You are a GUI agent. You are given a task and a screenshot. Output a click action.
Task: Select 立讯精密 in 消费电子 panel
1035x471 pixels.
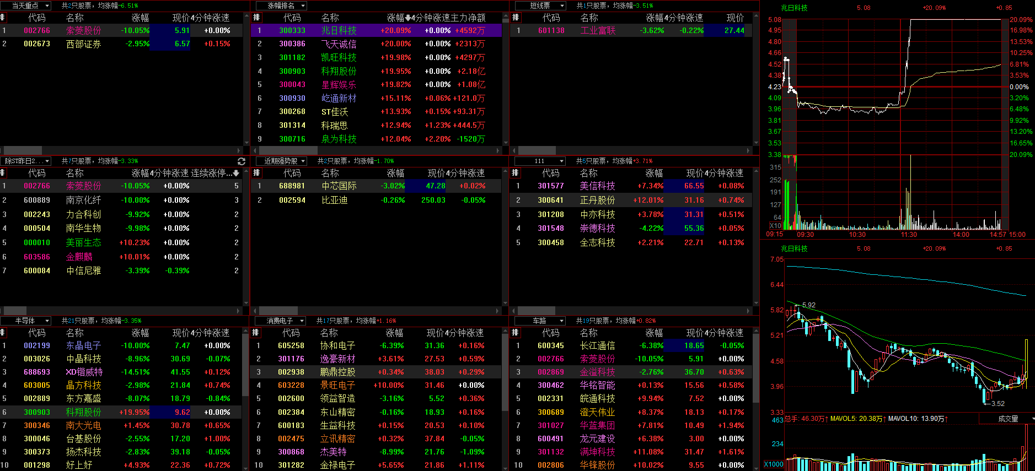click(377, 439)
